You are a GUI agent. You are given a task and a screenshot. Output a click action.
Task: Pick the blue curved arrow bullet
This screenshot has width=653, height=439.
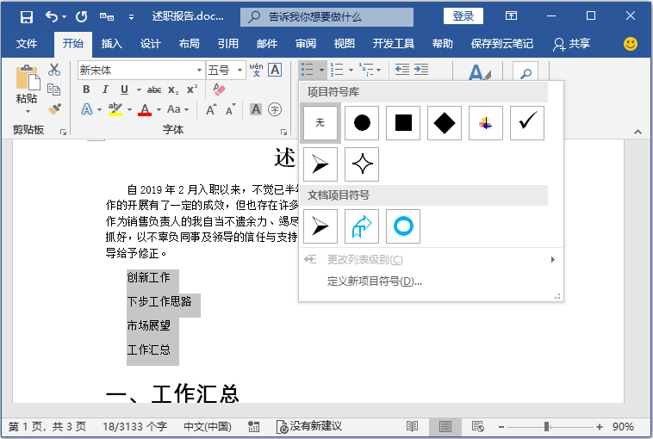[362, 226]
